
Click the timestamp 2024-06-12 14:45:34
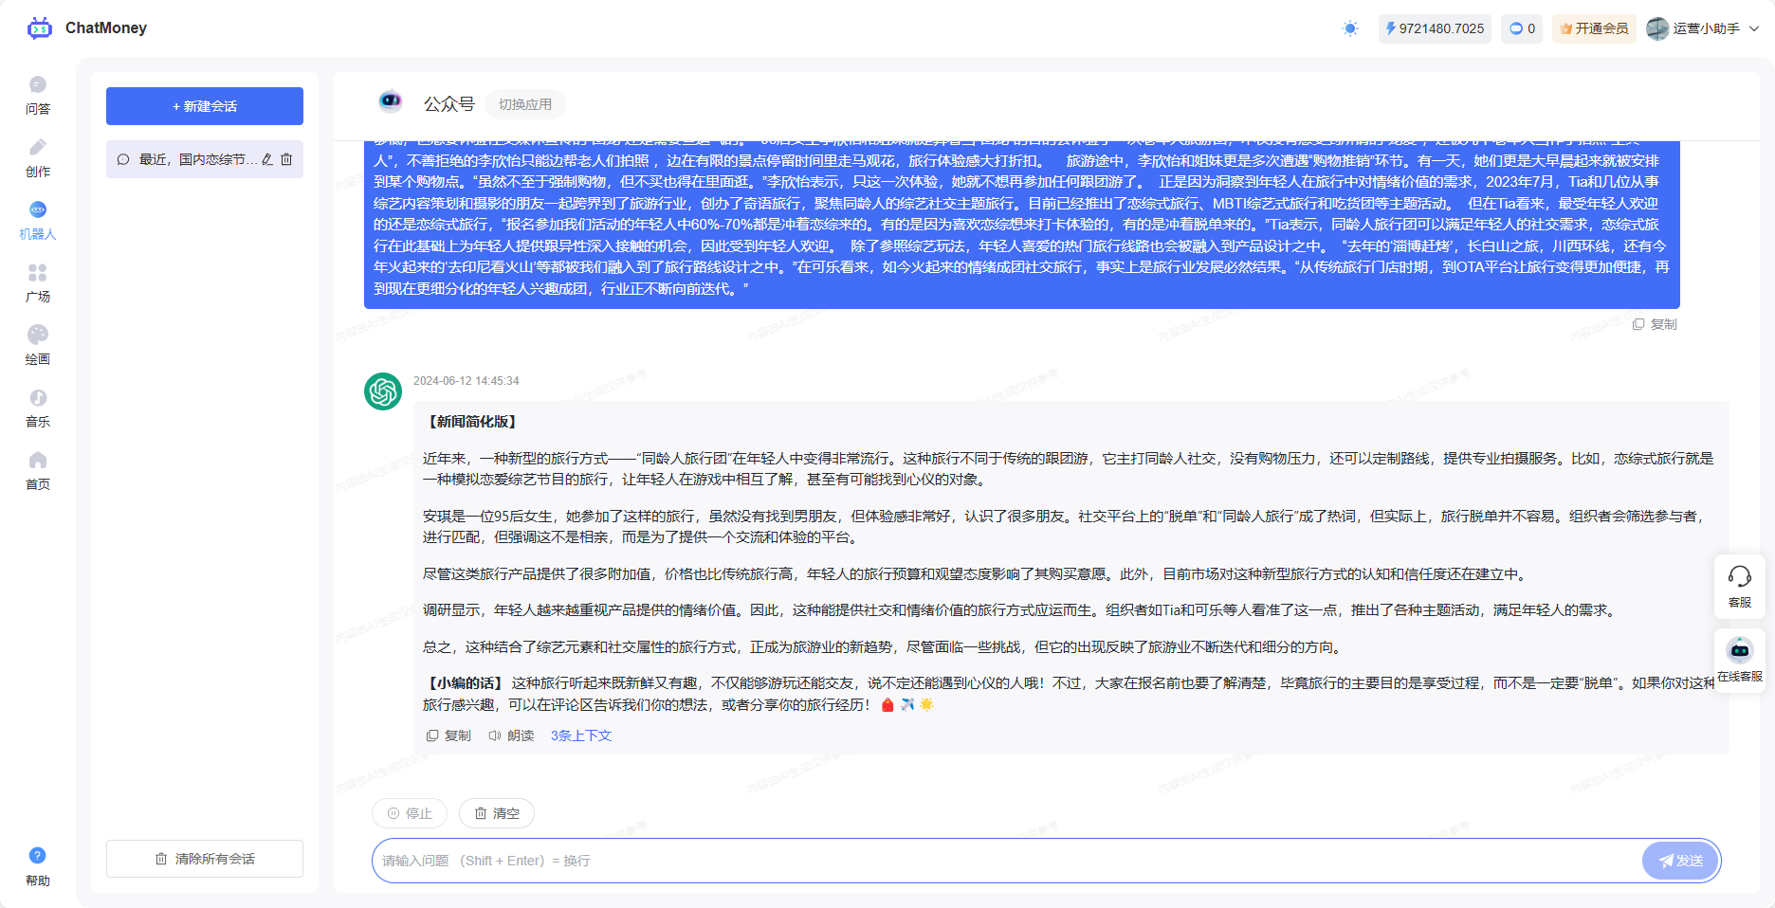[x=467, y=381]
